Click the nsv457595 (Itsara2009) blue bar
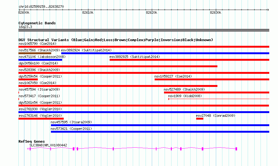The height and width of the screenshot is (166, 278). 160,125
